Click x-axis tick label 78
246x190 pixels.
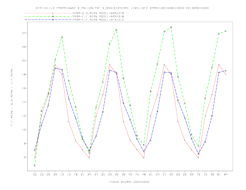[x=212, y=174]
